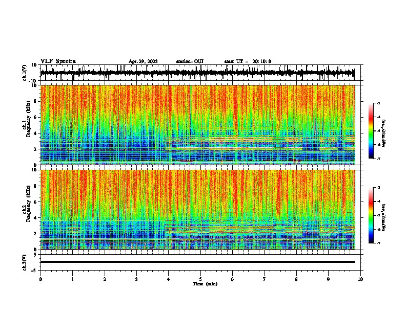
Task: Click the ch.3 flat voltage trace line
Action: tap(197, 262)
